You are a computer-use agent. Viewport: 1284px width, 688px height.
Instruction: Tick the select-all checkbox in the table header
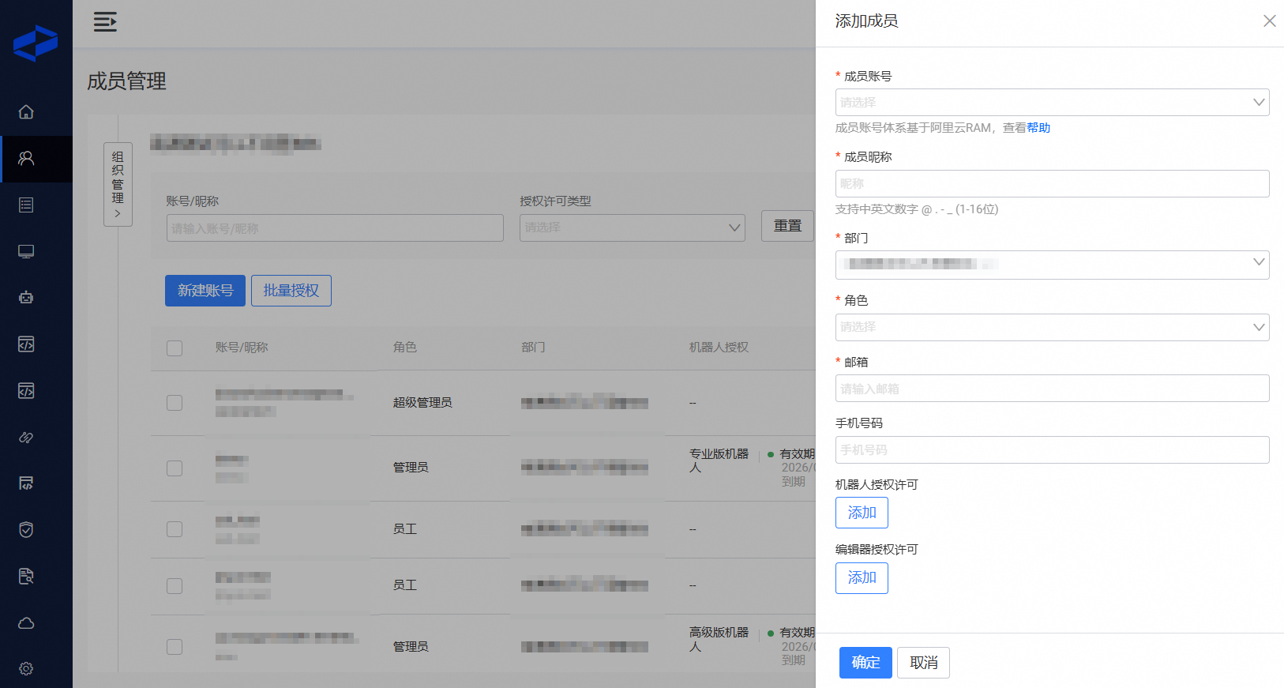tap(175, 348)
